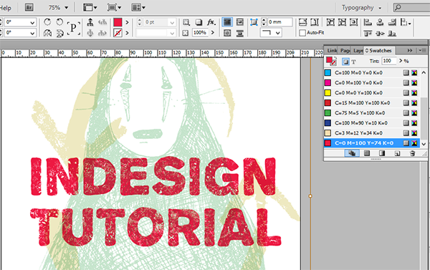Align vertical centers icon
This screenshot has height=270, width=430.
pyautogui.click(x=380, y=33)
